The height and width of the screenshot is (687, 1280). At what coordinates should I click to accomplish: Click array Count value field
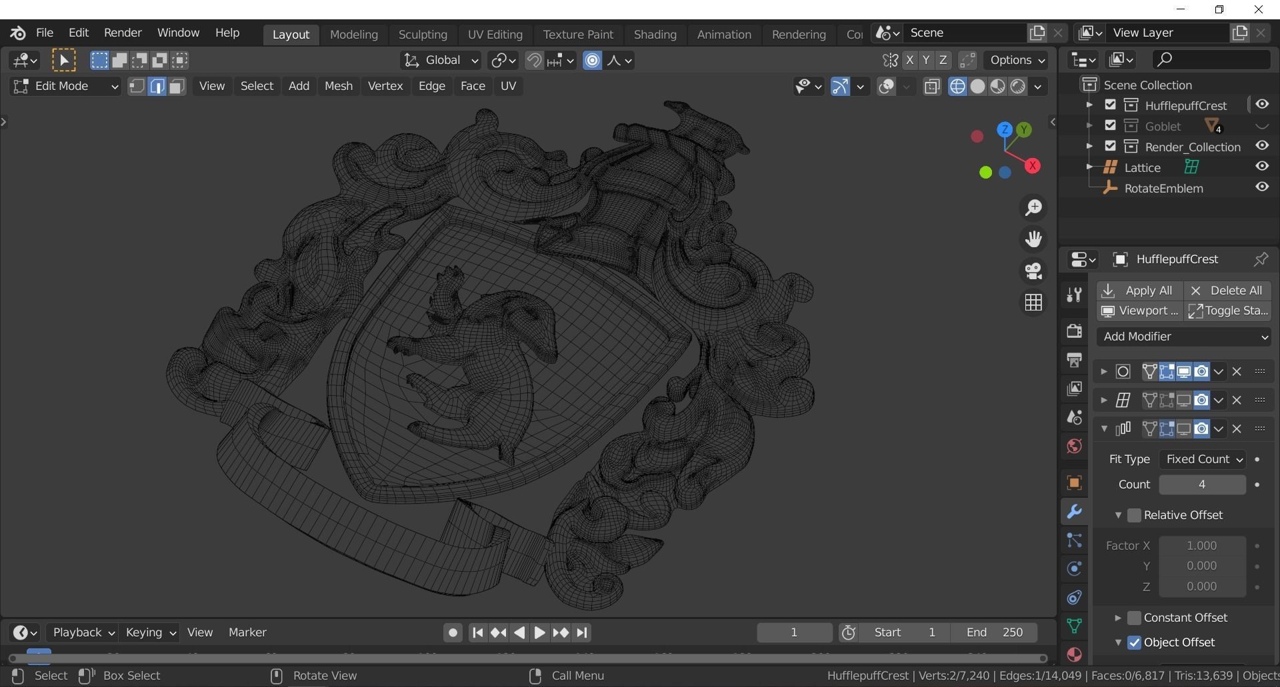pyautogui.click(x=1202, y=485)
